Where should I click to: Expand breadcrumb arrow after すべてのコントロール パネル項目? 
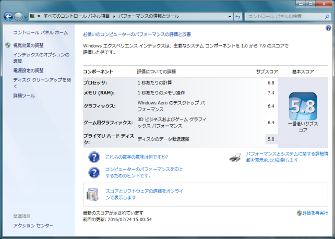[x=114, y=17]
